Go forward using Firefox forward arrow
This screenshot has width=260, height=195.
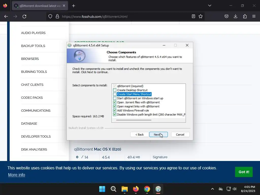coord(15,17)
